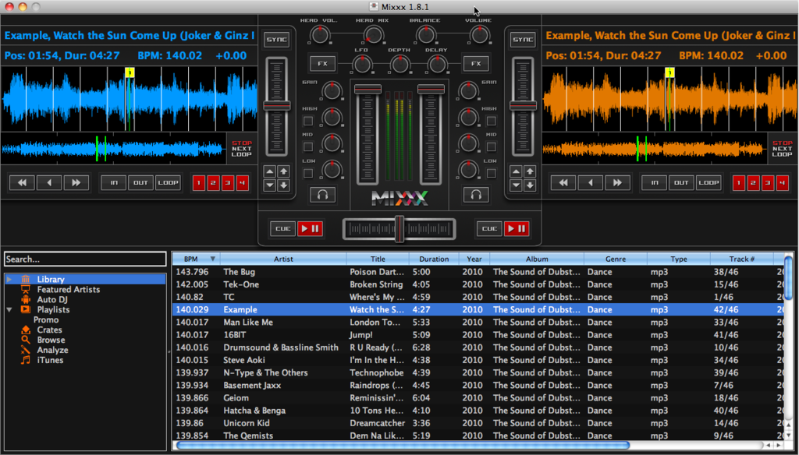The width and height of the screenshot is (799, 455).
Task: Open Auto DJ in sidebar
Action: point(52,300)
